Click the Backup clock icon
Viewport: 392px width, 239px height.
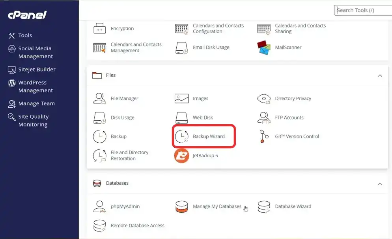pyautogui.click(x=99, y=136)
